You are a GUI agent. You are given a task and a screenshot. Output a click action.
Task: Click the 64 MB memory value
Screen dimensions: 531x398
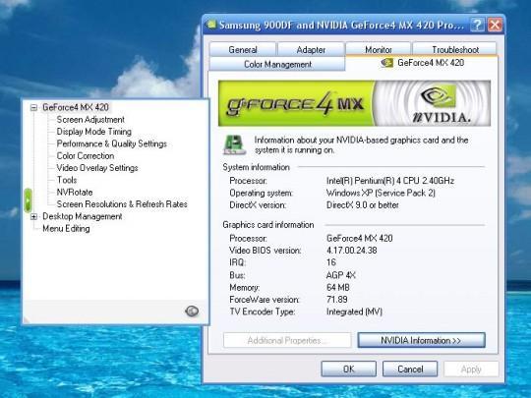[337, 287]
